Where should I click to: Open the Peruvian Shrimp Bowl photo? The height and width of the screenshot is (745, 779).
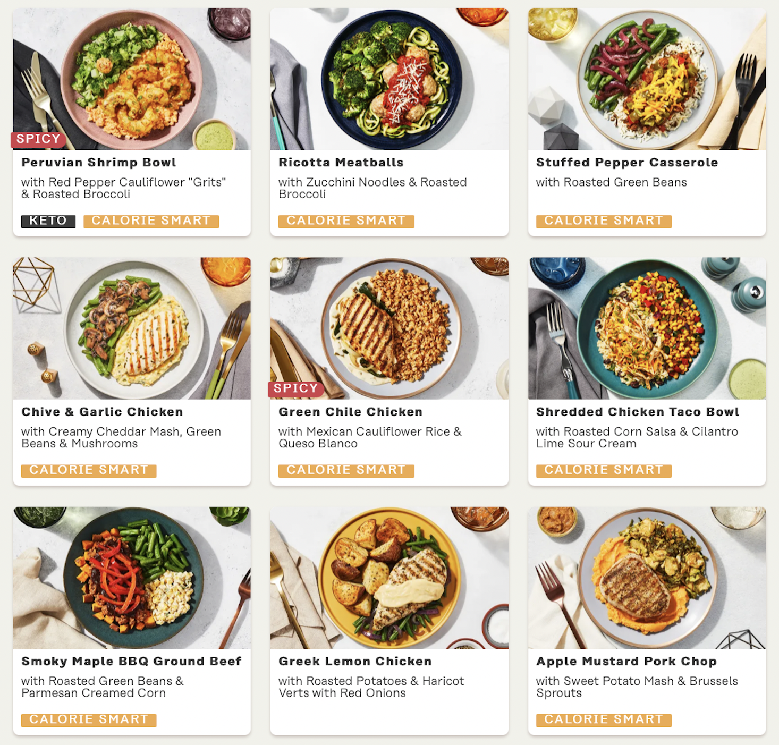click(x=132, y=79)
